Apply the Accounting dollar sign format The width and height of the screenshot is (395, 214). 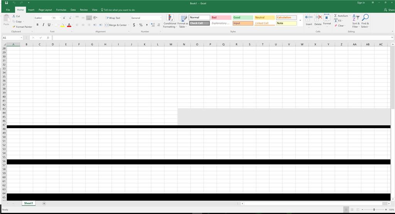134,25
